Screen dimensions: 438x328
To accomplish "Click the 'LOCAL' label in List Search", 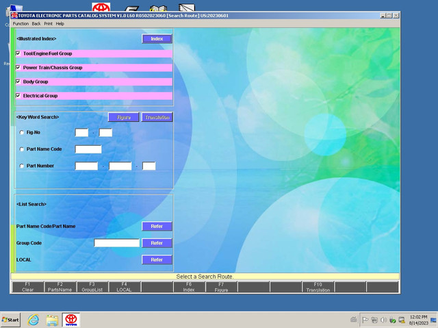I will point(24,260).
